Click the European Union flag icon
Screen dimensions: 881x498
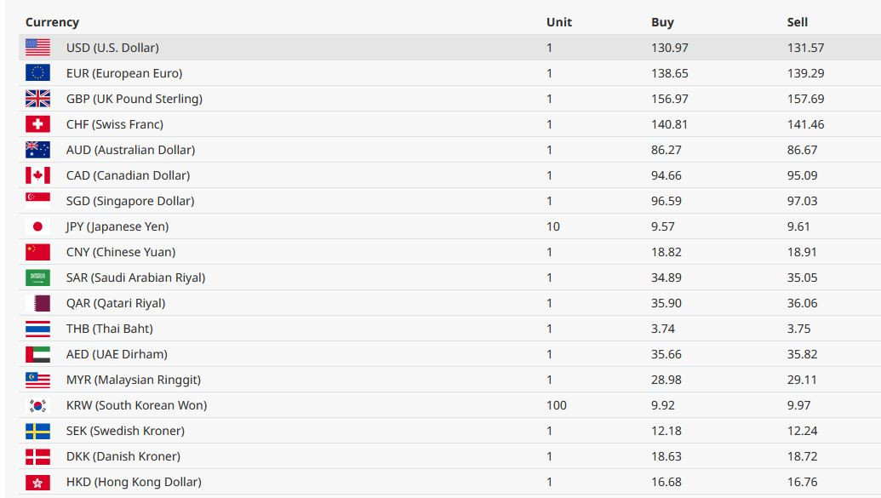[37, 73]
